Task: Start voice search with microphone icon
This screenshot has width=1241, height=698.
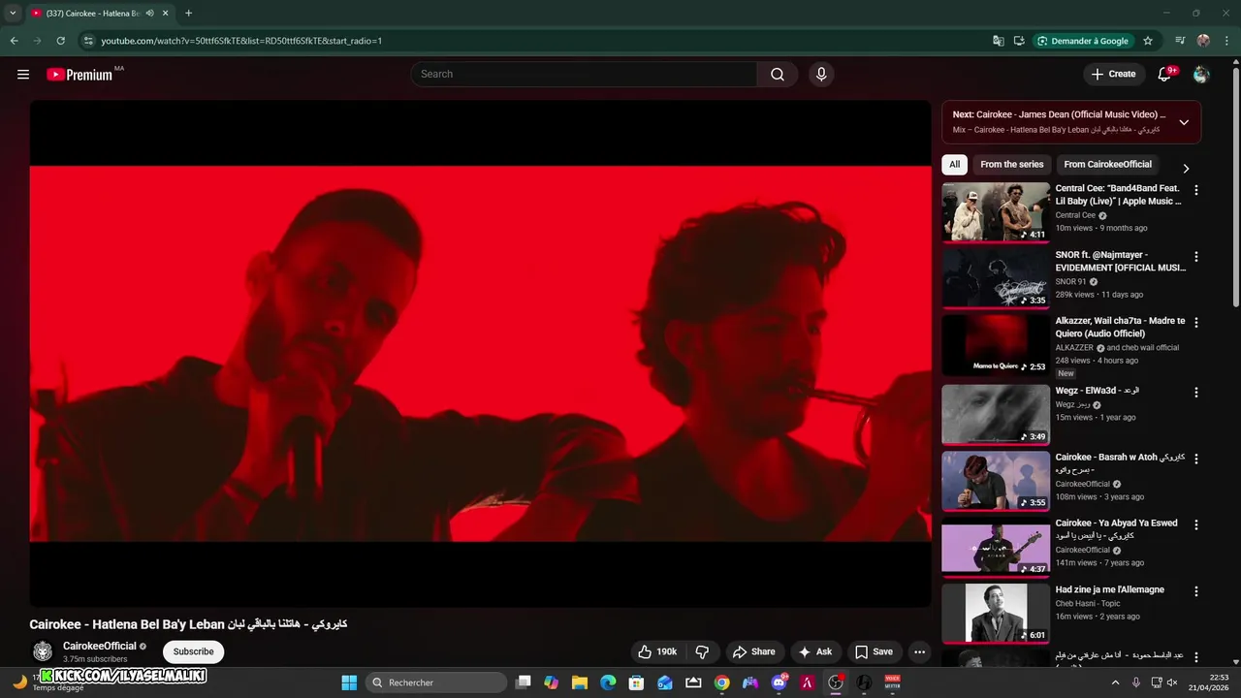Action: pyautogui.click(x=821, y=75)
